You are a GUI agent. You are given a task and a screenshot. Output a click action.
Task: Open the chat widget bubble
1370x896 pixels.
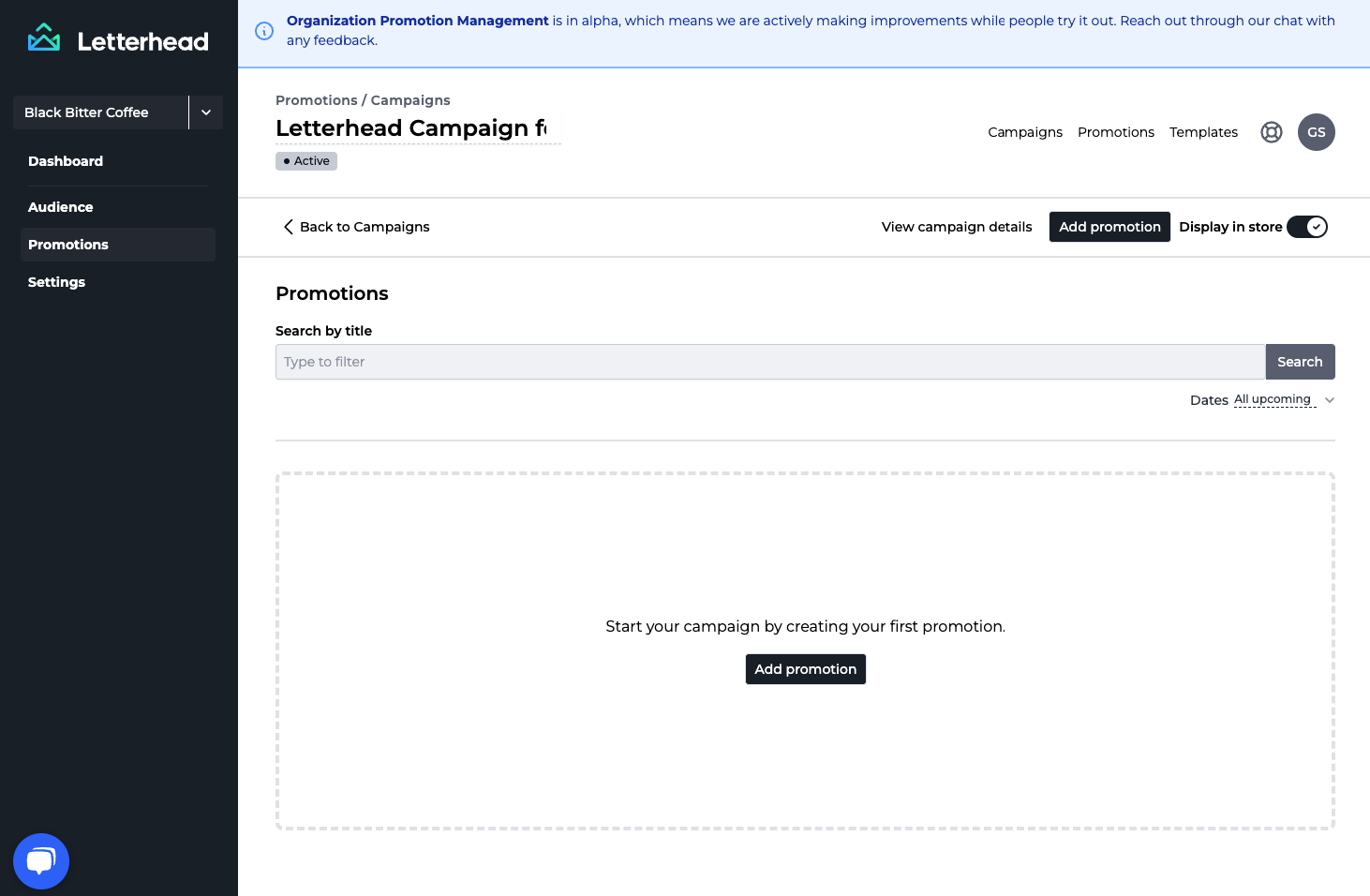point(41,861)
